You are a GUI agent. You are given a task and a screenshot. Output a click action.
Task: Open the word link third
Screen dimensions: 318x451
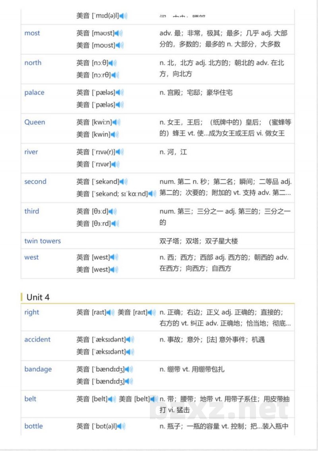pyautogui.click(x=32, y=211)
